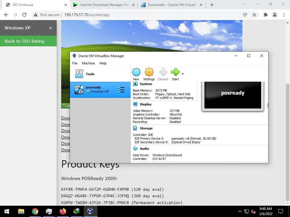The height and width of the screenshot is (217, 290).
Task: Click VirtualBox taskbar icon
Action: 90,211
